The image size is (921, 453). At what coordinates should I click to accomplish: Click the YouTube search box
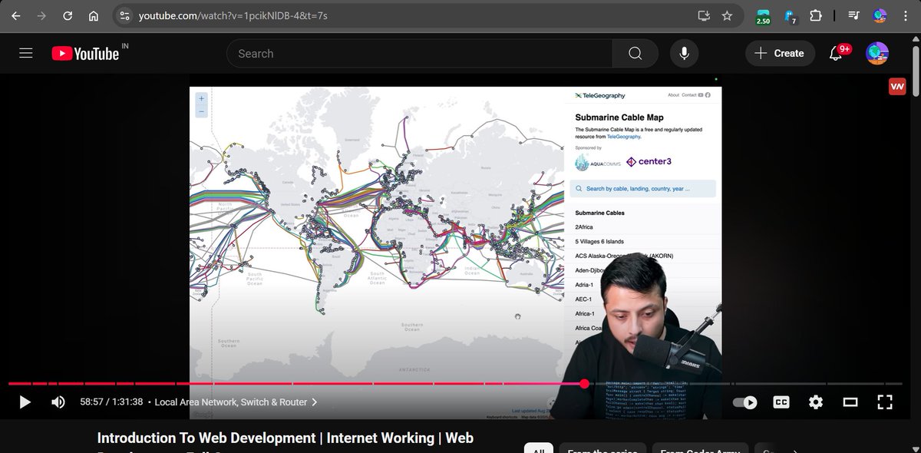(419, 53)
